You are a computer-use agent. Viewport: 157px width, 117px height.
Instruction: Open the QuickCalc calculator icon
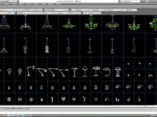pyautogui.click(x=39, y=10)
